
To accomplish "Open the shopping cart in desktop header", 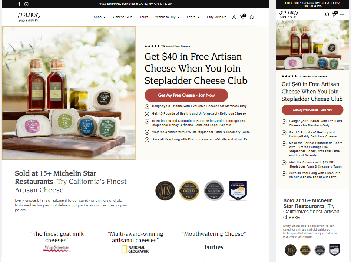I will pyautogui.click(x=243, y=17).
